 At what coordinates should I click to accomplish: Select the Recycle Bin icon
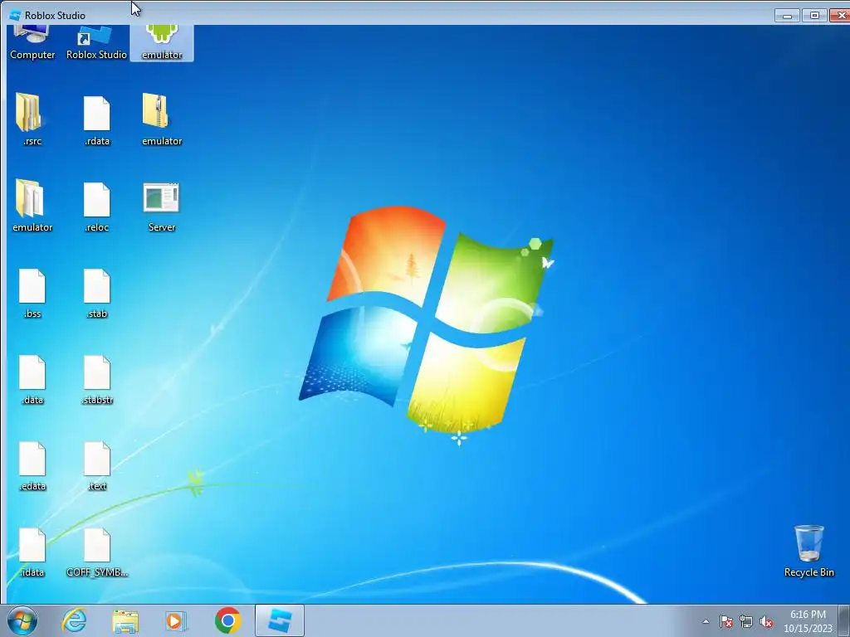(x=808, y=551)
